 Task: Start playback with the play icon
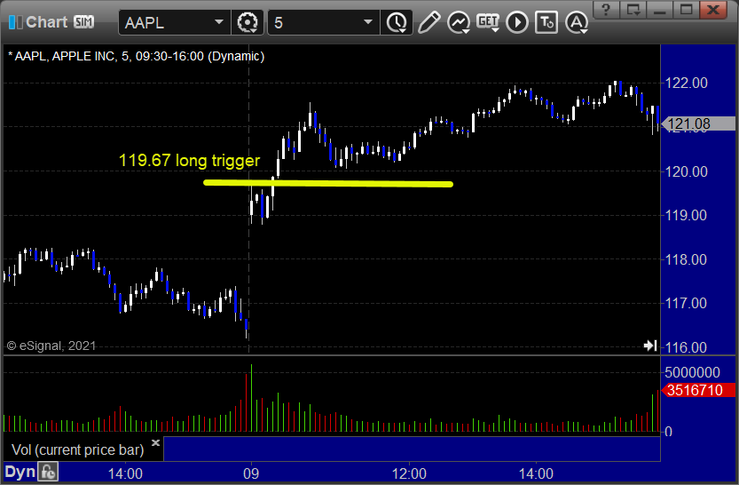[517, 22]
